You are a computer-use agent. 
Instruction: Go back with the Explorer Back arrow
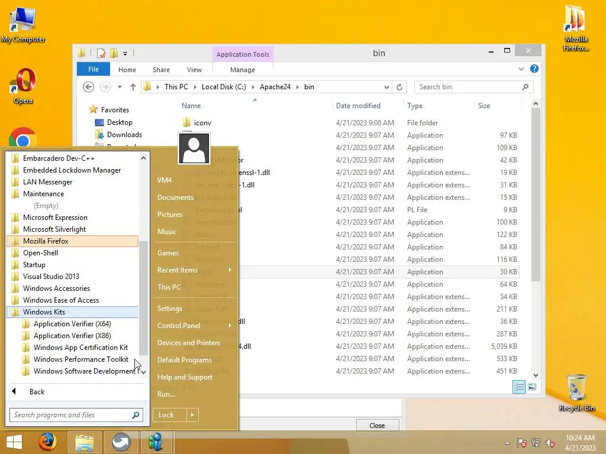tap(89, 87)
